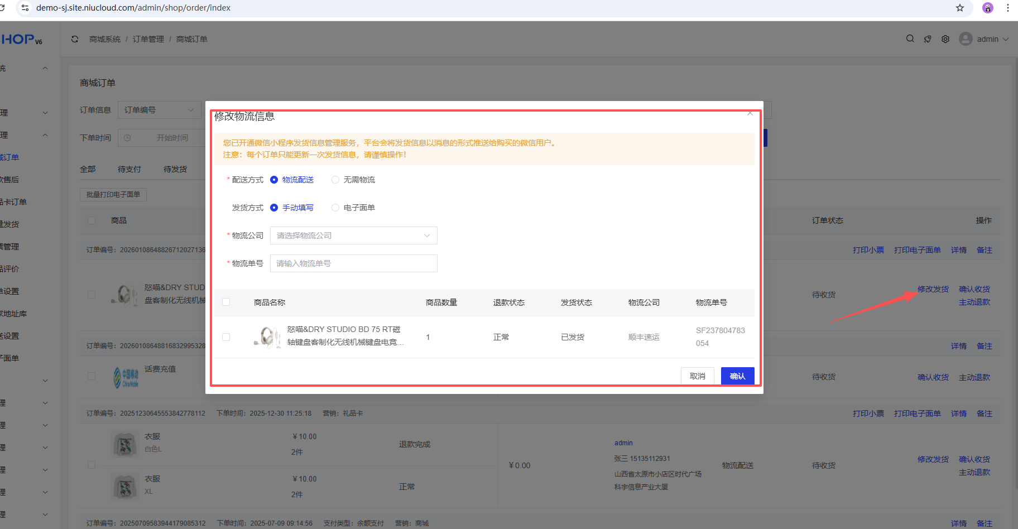The width and height of the screenshot is (1018, 529).
Task: Open the admin account dropdown arrow
Action: tap(1006, 39)
